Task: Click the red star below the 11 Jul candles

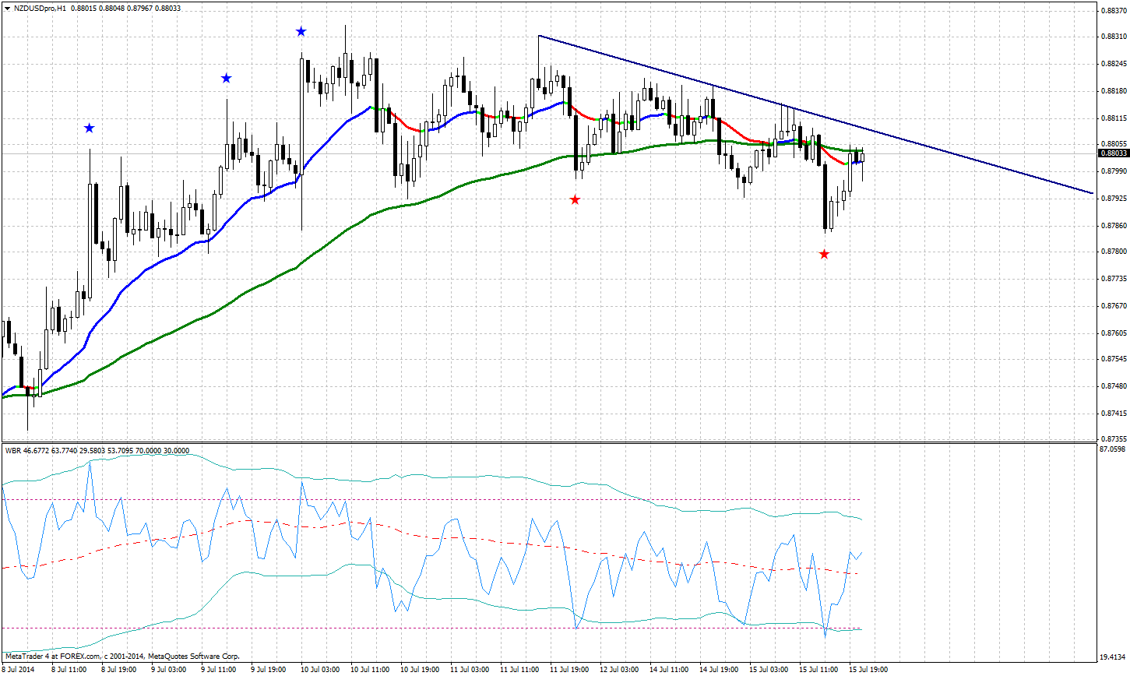Action: 574,199
